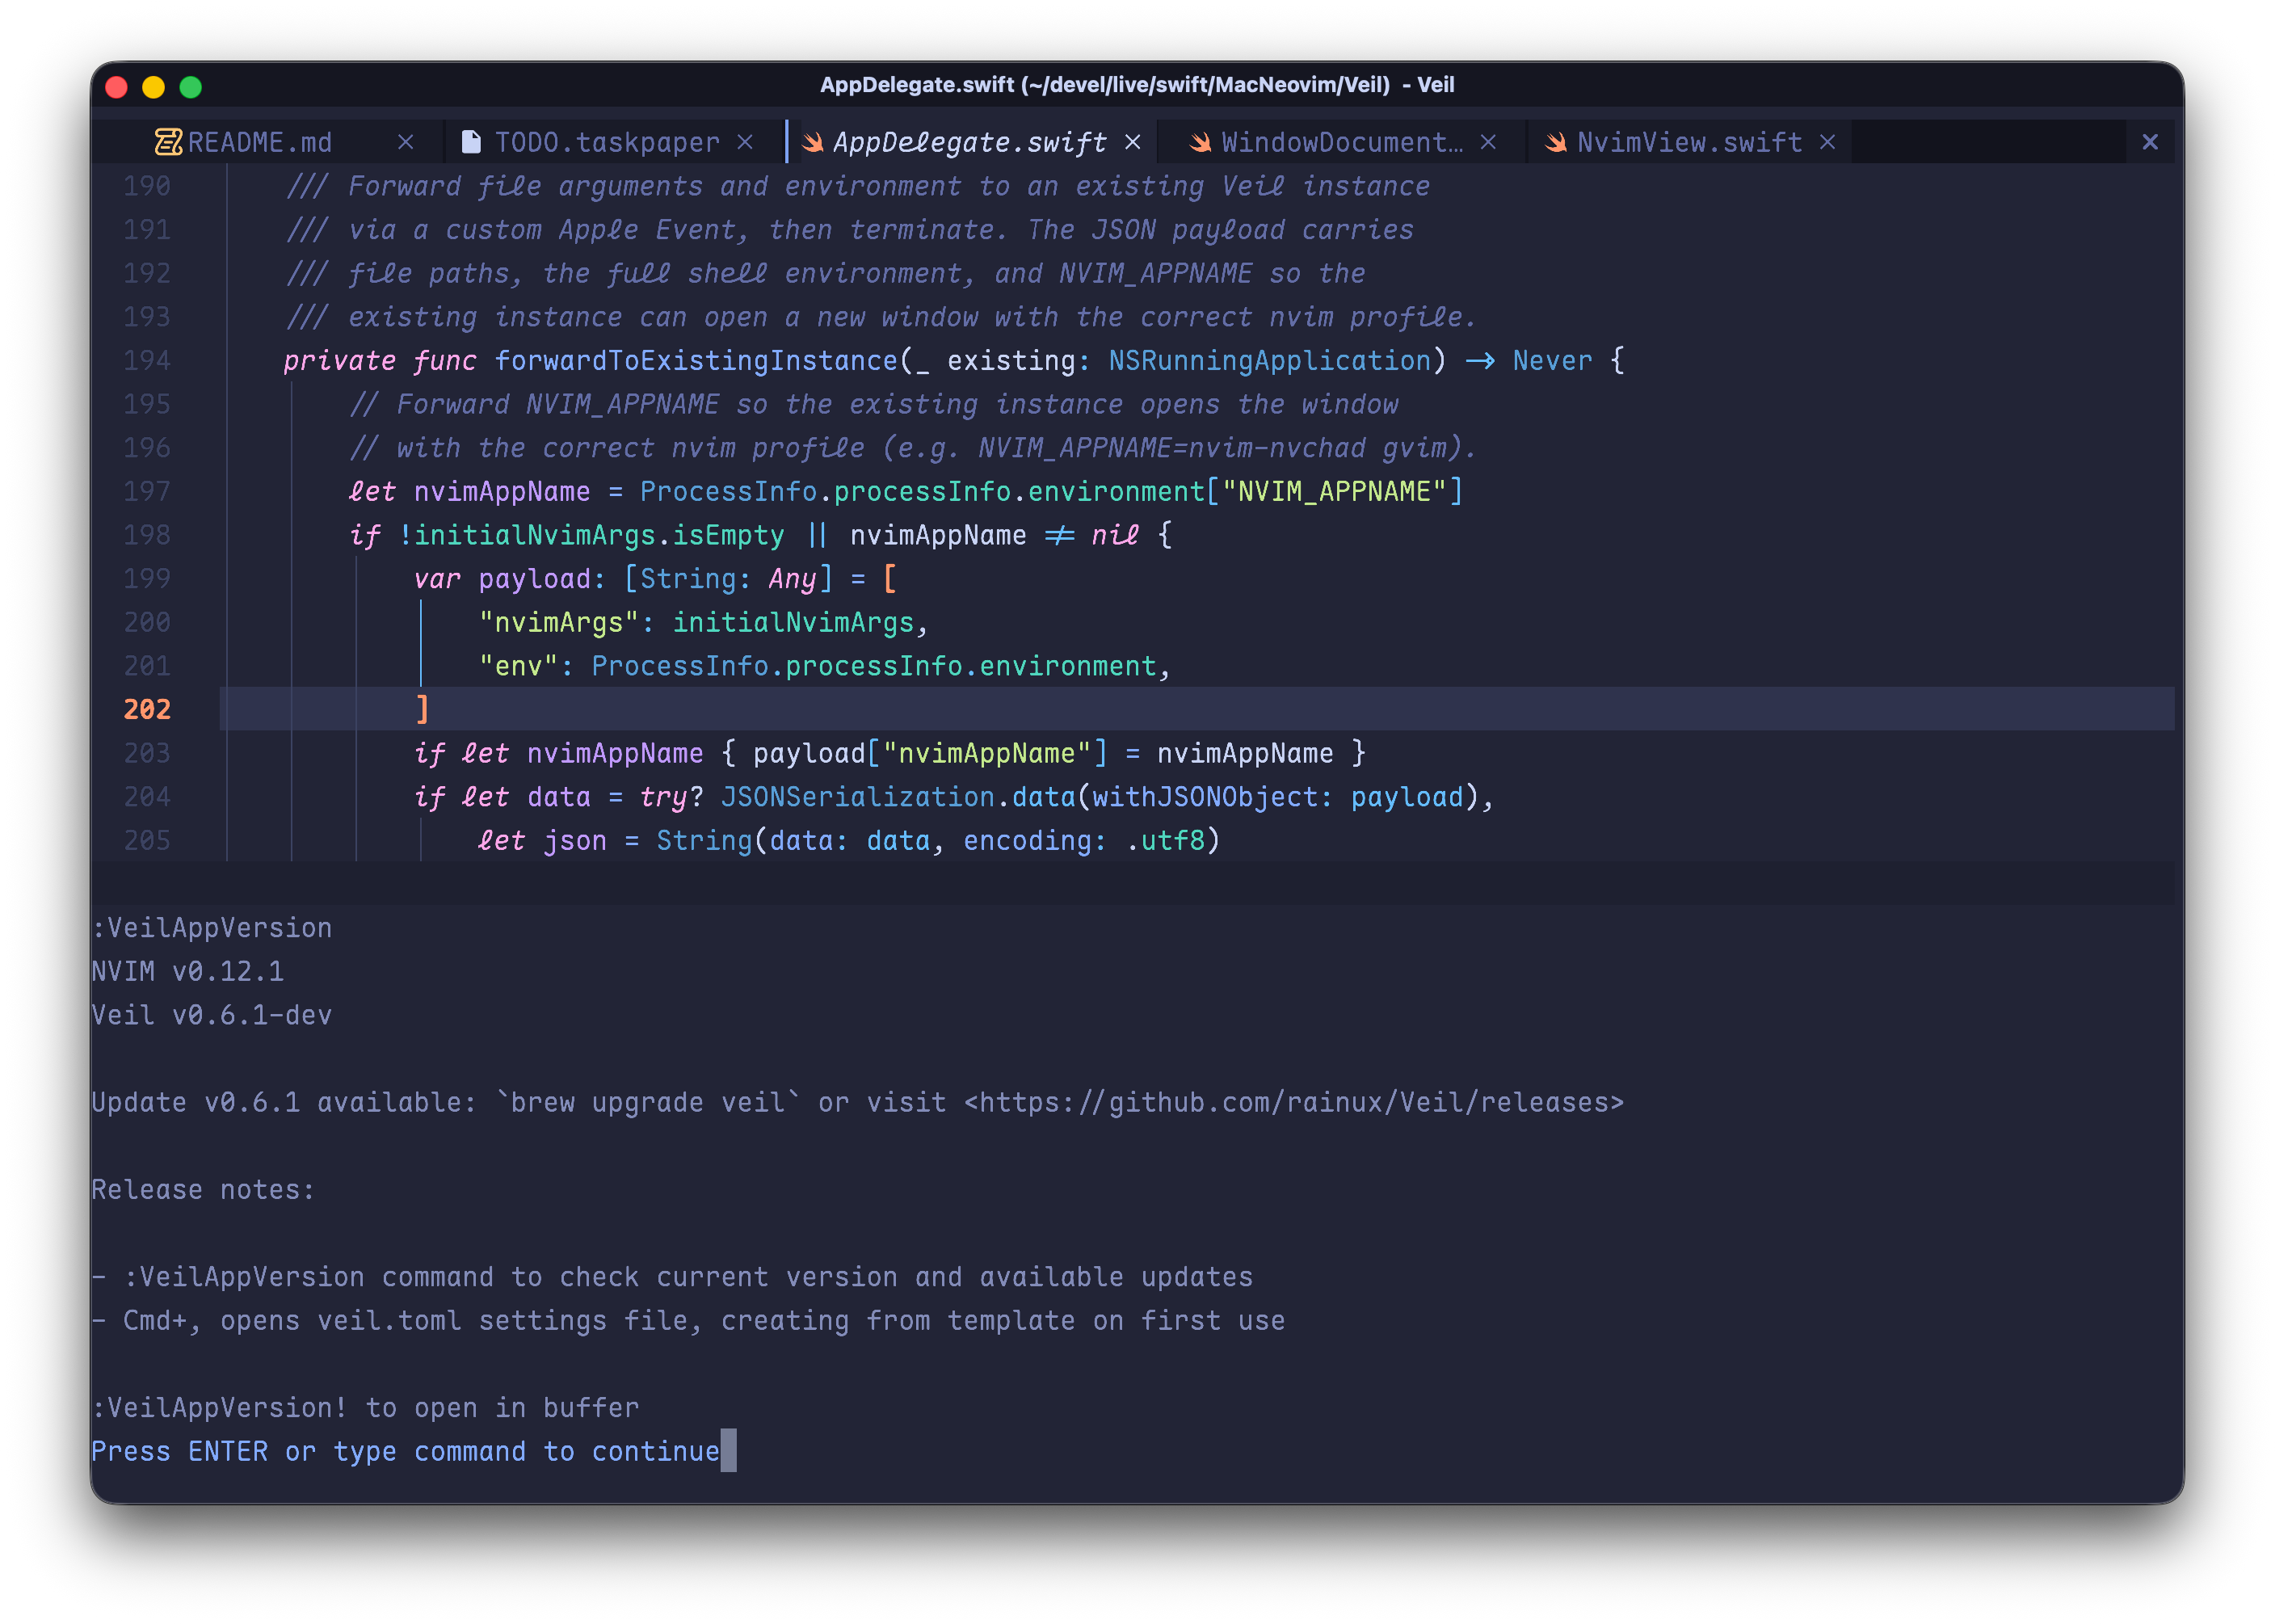Click the Swift icon on WindowDocument tab

point(1200,142)
